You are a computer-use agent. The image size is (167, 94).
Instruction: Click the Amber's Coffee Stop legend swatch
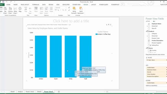97,34
